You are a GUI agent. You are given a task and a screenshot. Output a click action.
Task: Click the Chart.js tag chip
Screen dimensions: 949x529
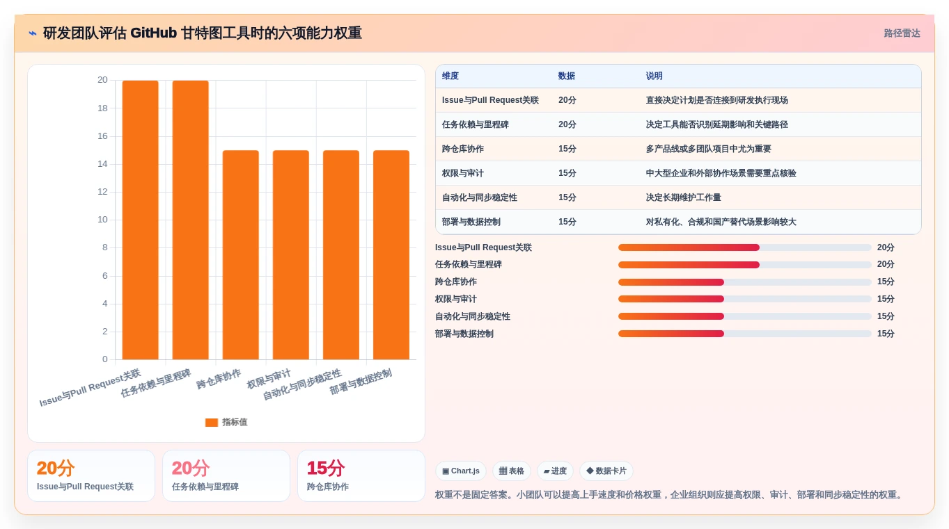tap(461, 471)
